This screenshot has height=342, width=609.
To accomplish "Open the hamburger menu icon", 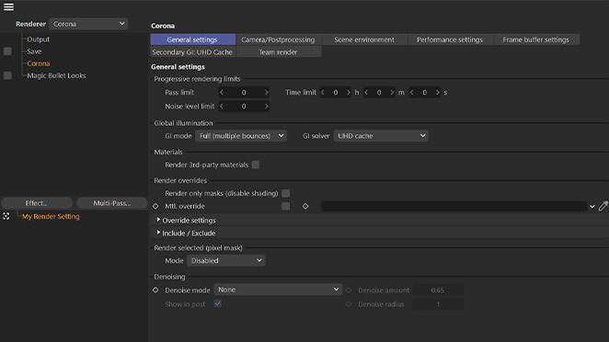I will point(8,7).
